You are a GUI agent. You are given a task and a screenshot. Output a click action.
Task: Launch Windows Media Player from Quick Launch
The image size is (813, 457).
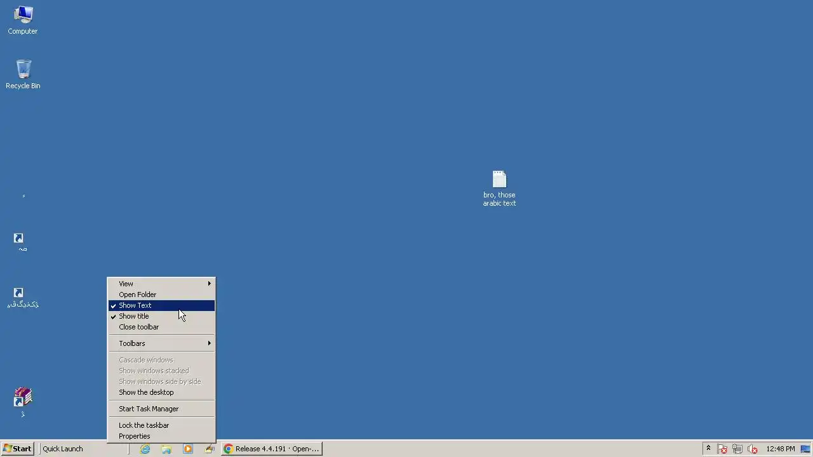click(187, 449)
